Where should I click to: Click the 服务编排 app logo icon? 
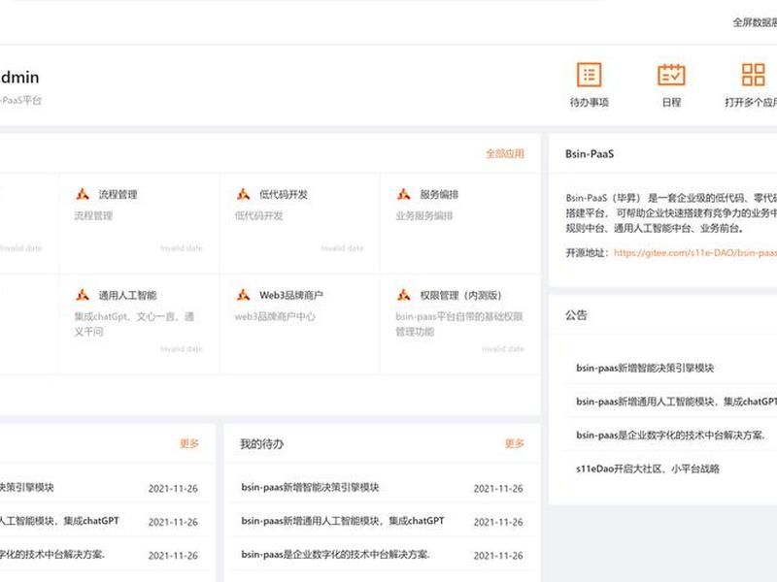(x=403, y=194)
